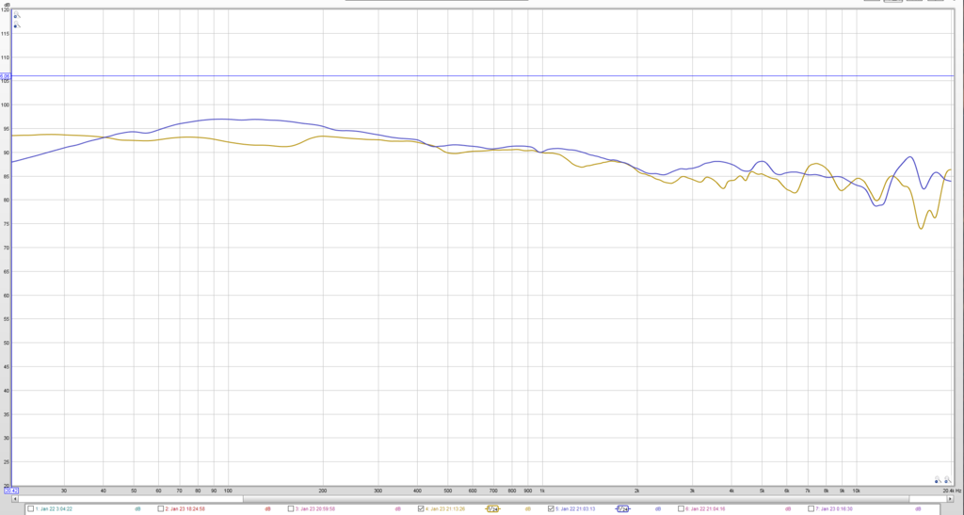This screenshot has width=964, height=515.
Task: Click the lower vertical zoom magnifier icon
Action: pos(17,25)
